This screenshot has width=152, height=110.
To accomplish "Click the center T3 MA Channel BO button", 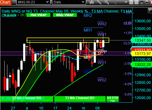I will point(80,99).
